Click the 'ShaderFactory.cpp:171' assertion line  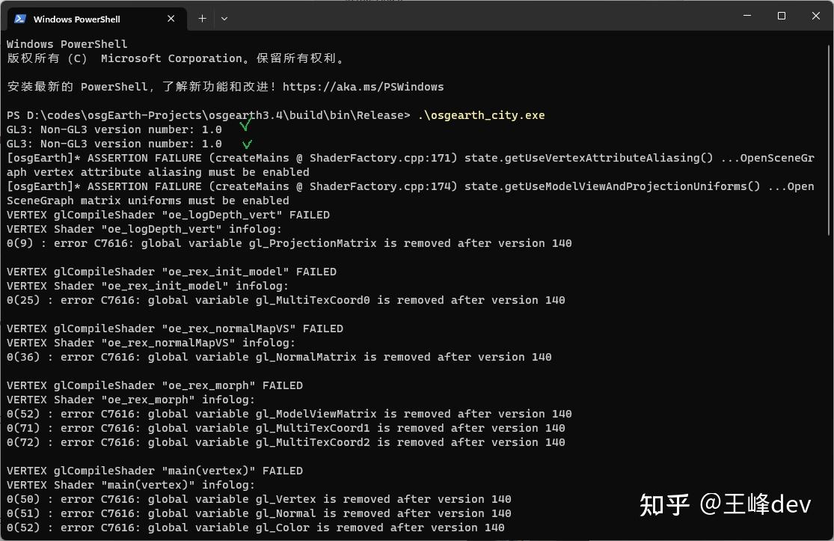(410, 158)
